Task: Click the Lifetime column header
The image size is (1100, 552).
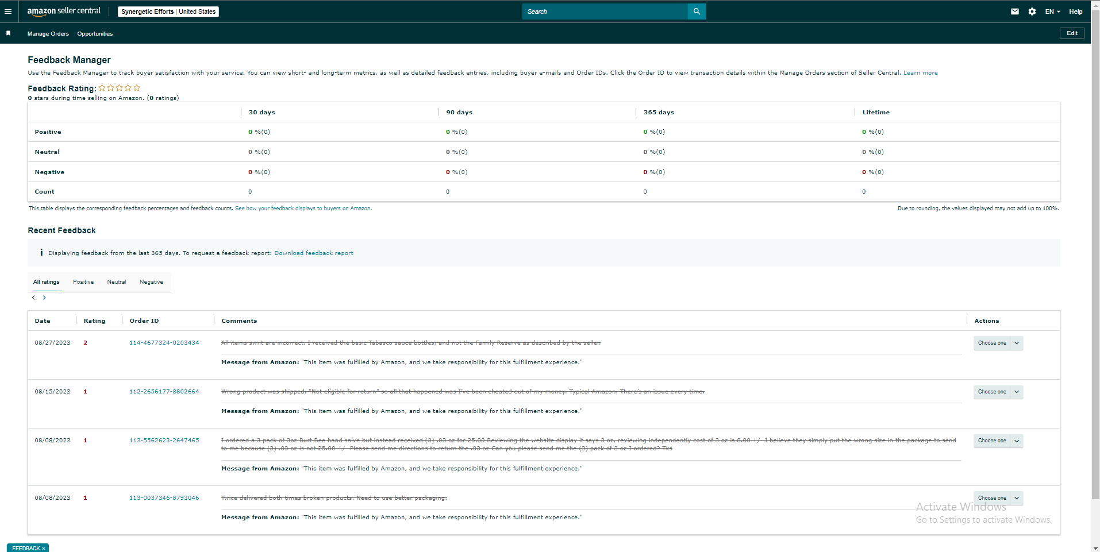Action: (x=876, y=113)
